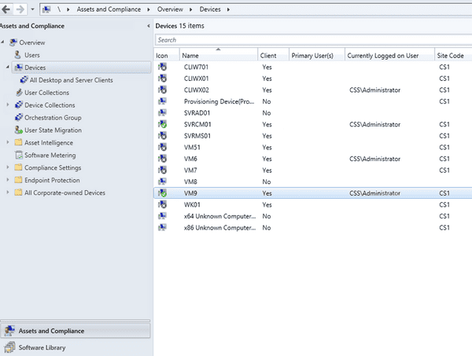Click device icon for x64 Unknown Computer

click(163, 216)
